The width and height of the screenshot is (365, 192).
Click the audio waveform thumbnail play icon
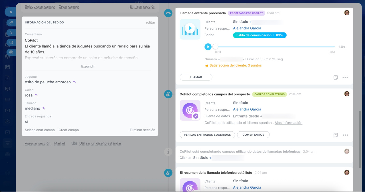pos(190,29)
